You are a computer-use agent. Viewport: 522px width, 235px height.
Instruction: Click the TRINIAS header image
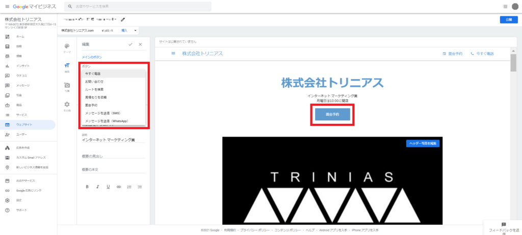click(x=332, y=180)
